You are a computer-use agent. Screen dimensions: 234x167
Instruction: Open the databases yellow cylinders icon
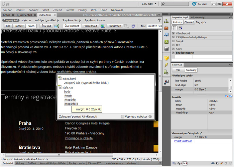point(166,58)
